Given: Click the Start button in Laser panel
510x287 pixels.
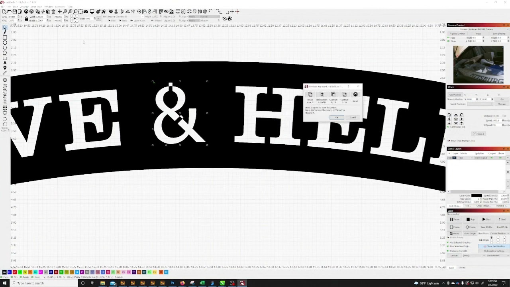Looking at the screenshot, I should 486,220.
